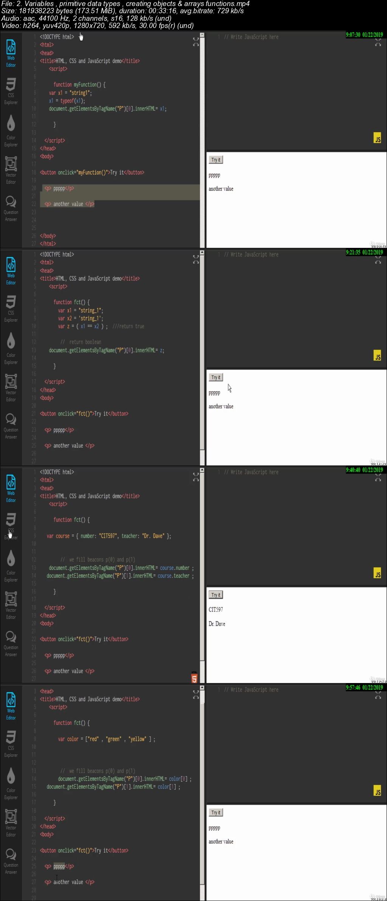387x901 pixels.
Task: Click '// Write JavaScript here' editor in 9:21:35 frame
Action: 251,255
